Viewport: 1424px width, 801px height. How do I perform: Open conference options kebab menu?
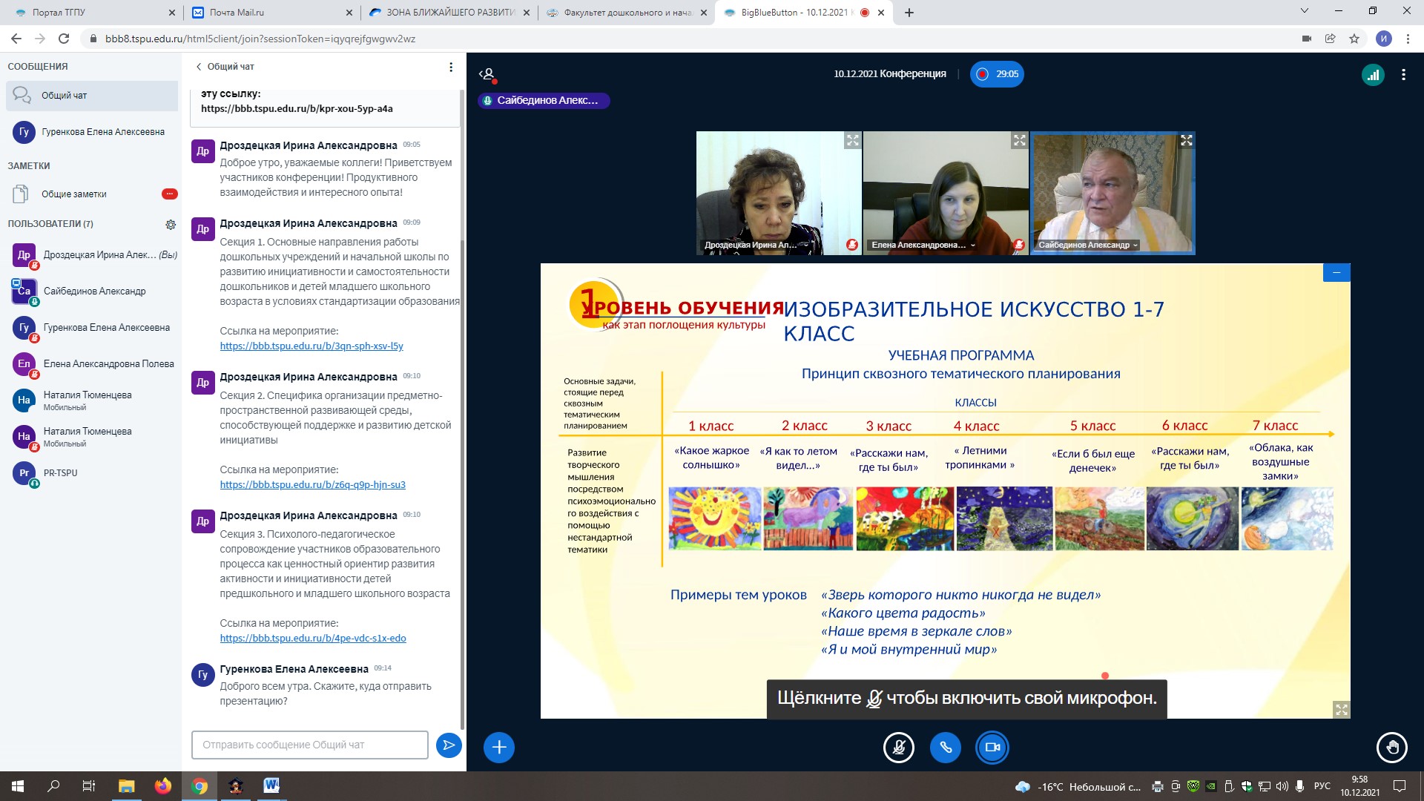(1403, 74)
